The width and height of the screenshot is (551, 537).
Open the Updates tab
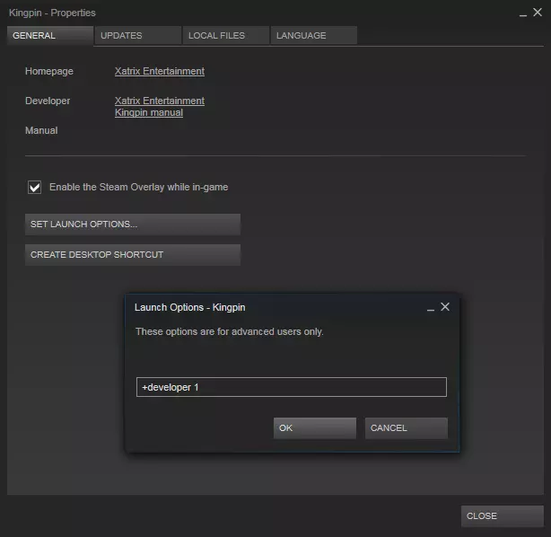point(138,36)
